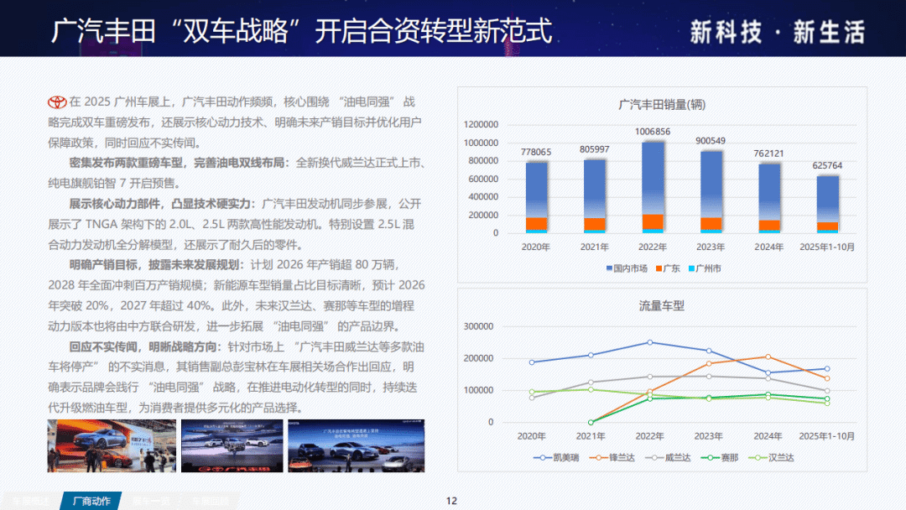Open the last faded tab in bottom navigation
Viewport: 906px width, 510px height.
click(211, 501)
